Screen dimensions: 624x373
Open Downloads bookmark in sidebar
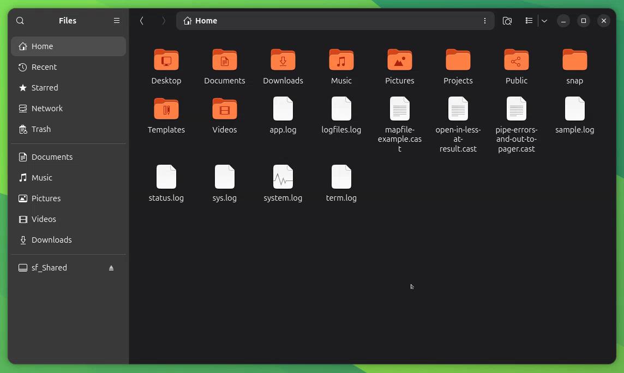tap(68, 239)
